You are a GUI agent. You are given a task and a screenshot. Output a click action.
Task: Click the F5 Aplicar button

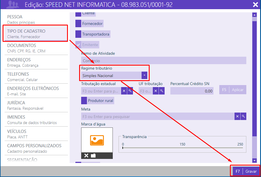click(x=233, y=90)
